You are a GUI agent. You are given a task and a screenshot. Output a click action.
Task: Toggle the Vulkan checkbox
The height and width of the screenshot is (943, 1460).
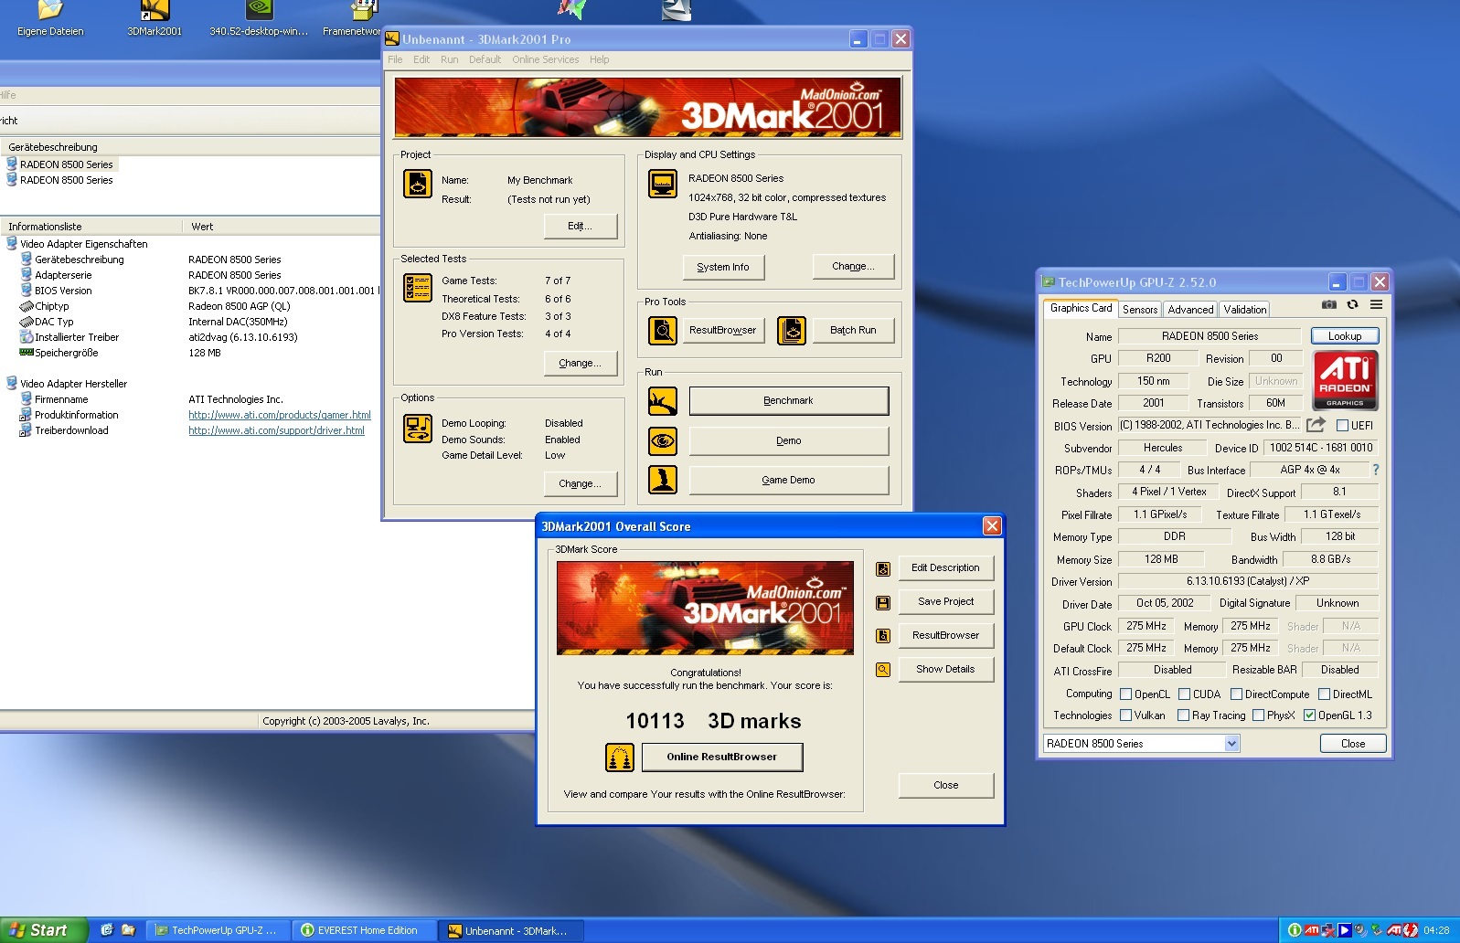(1126, 715)
